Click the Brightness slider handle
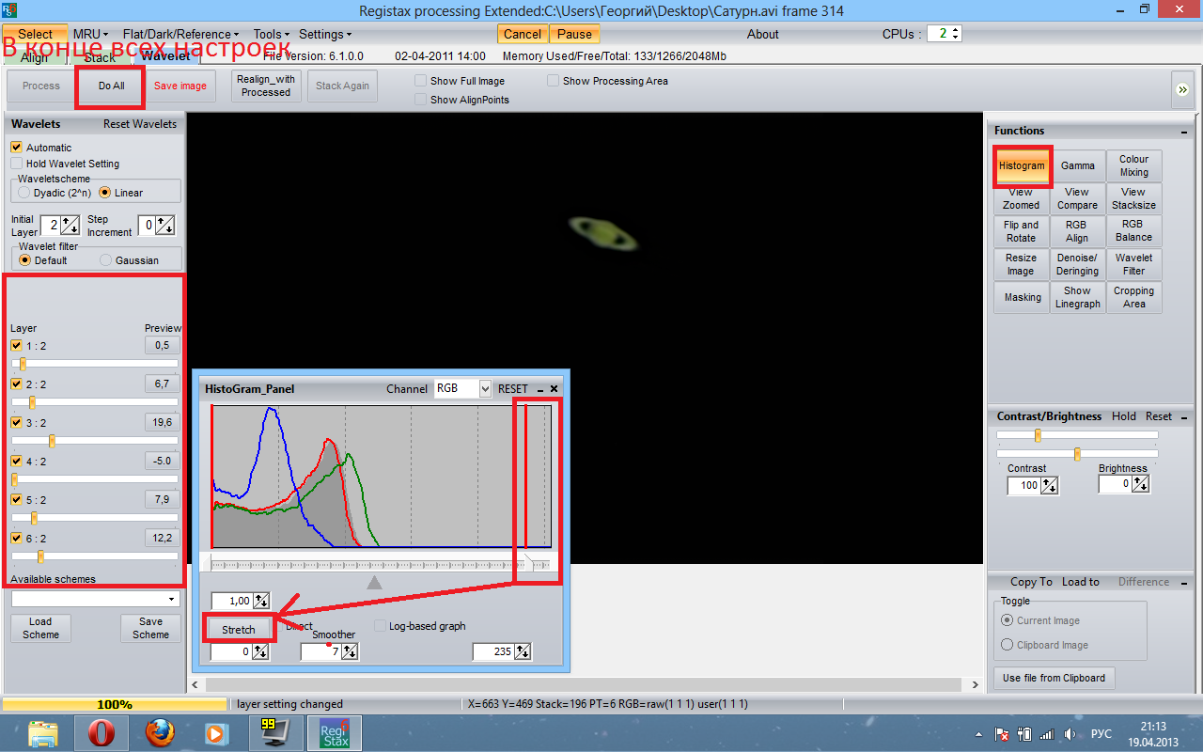Screen dimensions: 1203x752 1077,454
